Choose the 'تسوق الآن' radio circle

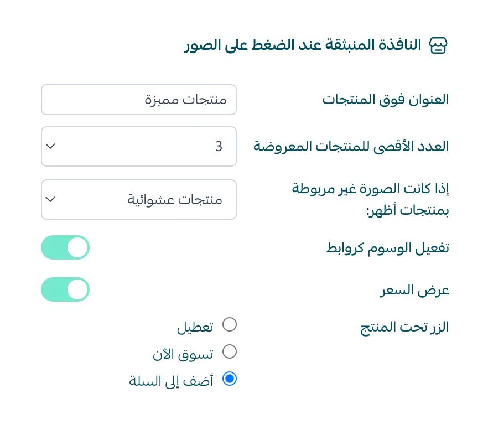(229, 351)
